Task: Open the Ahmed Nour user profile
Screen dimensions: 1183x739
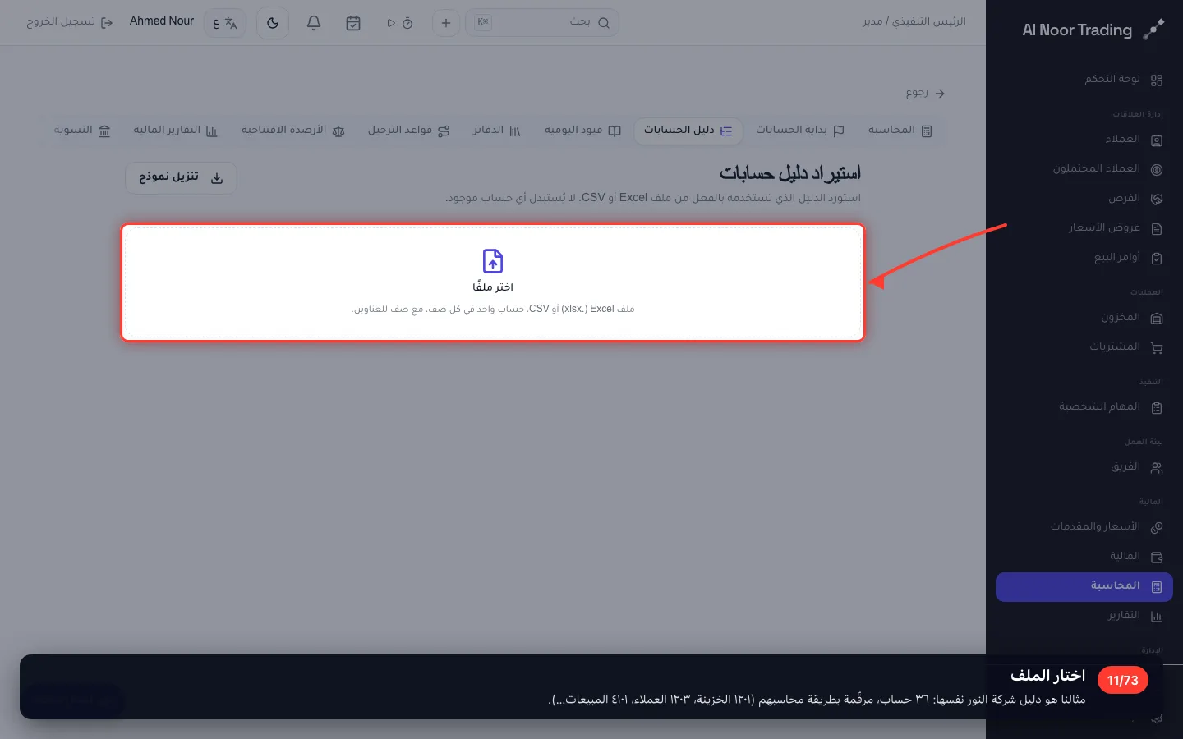Action: click(x=162, y=21)
